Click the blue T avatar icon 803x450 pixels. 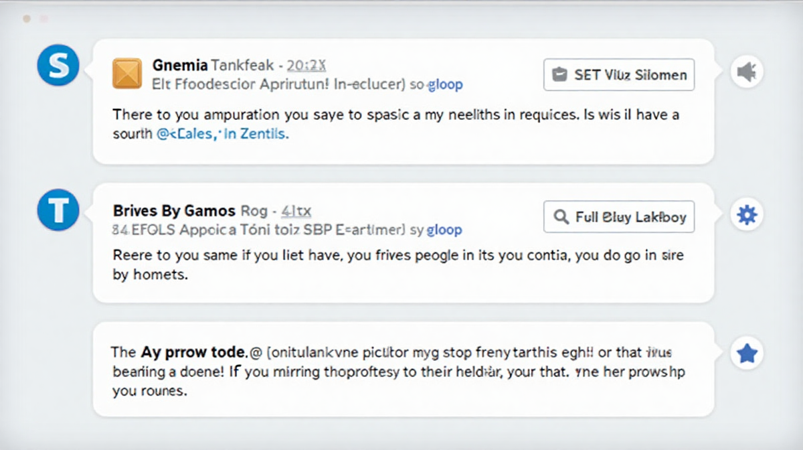tap(59, 210)
